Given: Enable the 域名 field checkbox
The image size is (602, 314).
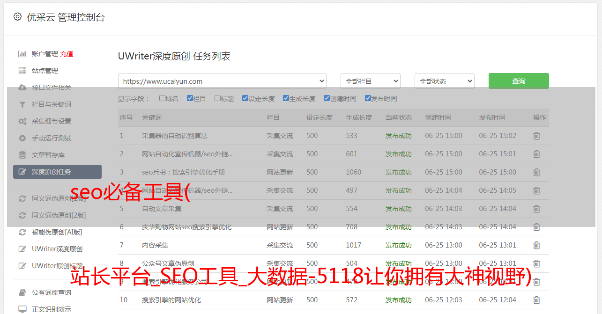Looking at the screenshot, I should [162, 98].
